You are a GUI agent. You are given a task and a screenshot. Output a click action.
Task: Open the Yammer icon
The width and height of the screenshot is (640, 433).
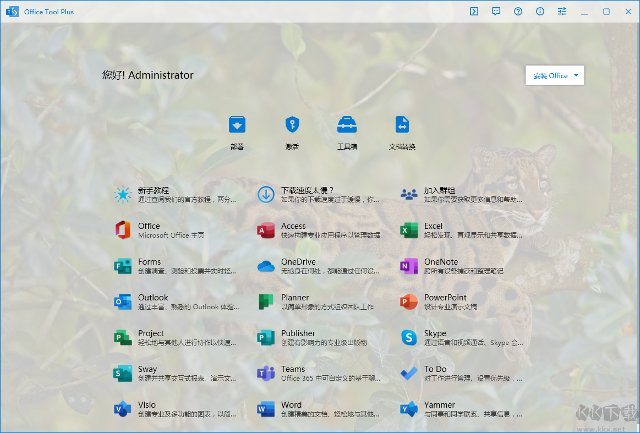(x=409, y=409)
